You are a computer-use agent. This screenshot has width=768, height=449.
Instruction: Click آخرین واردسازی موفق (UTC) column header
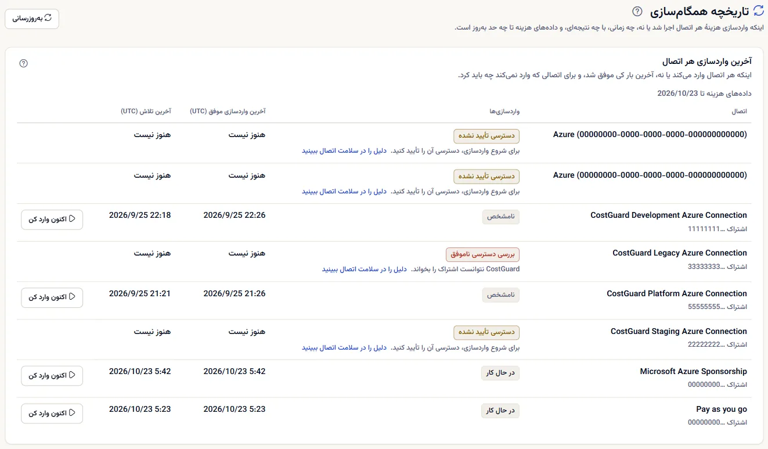[228, 111]
